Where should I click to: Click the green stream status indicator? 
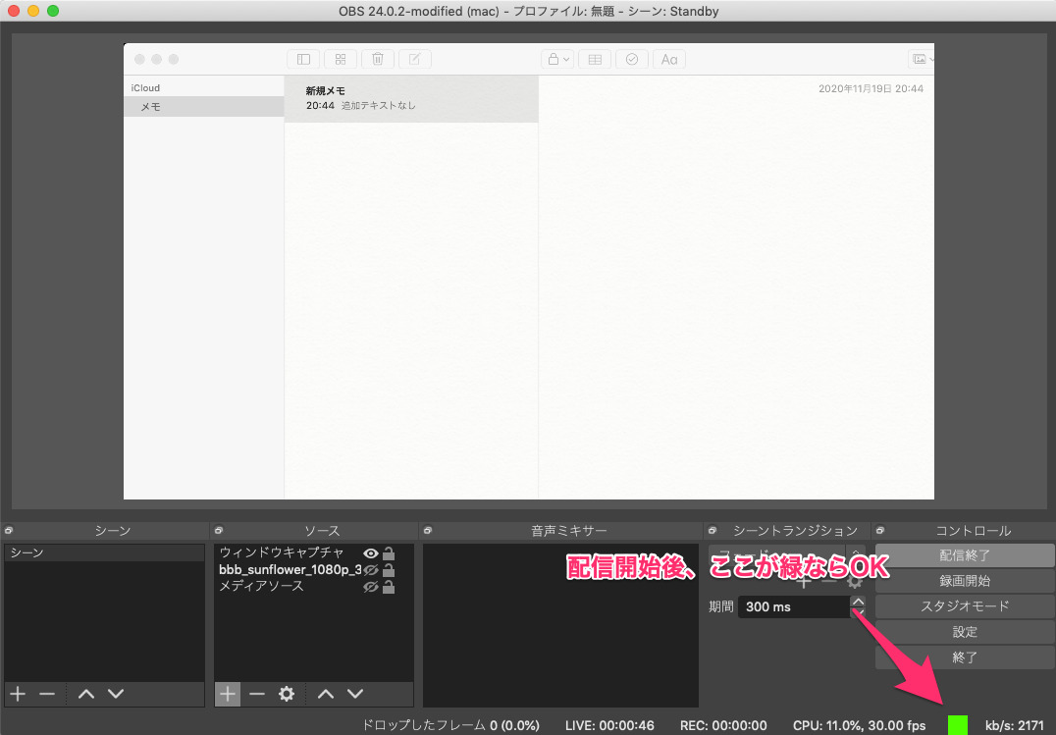pyautogui.click(x=958, y=725)
